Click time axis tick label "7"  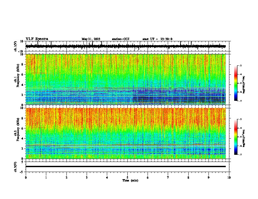tap(168, 178)
